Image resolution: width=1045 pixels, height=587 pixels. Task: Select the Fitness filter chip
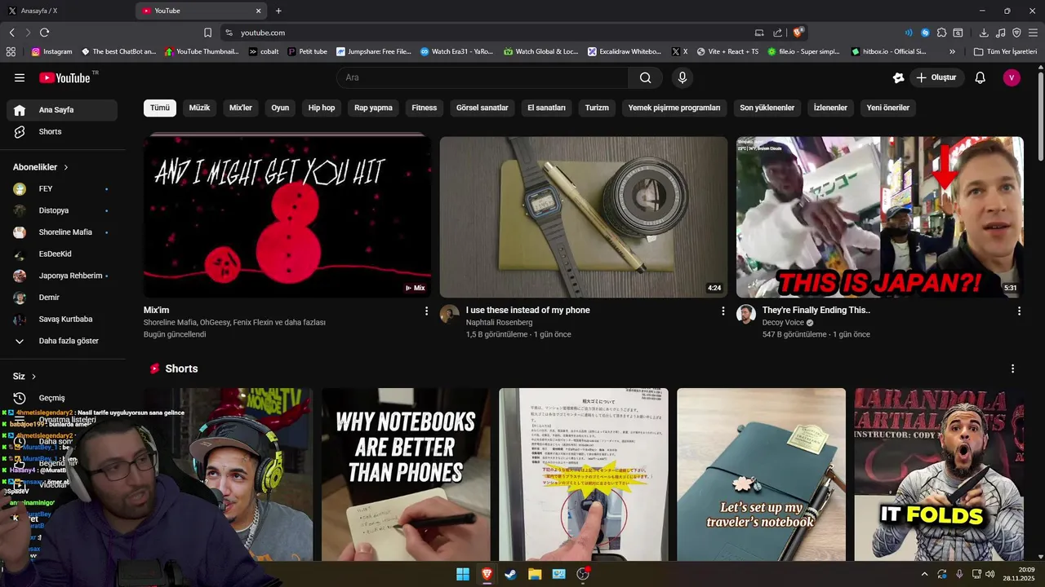click(x=425, y=108)
